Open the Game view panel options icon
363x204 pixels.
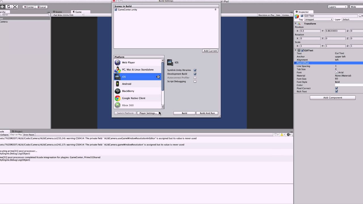coord(291,12)
